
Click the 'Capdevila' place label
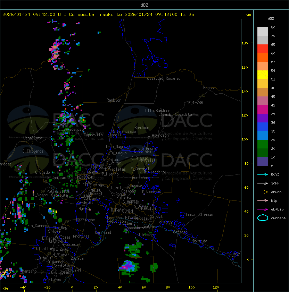(x=93, y=135)
